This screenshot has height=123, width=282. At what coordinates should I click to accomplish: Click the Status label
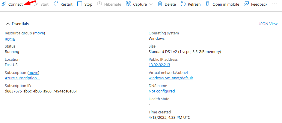coord(10,46)
